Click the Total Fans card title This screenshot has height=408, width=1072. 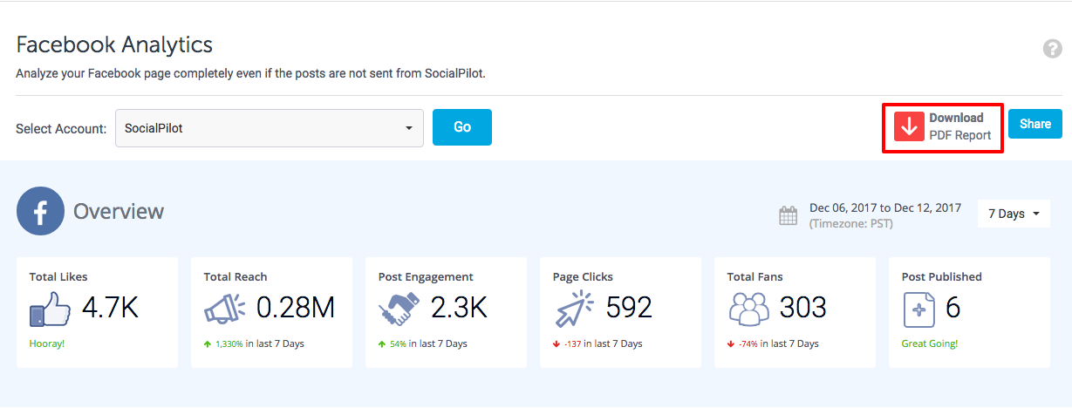tap(755, 276)
